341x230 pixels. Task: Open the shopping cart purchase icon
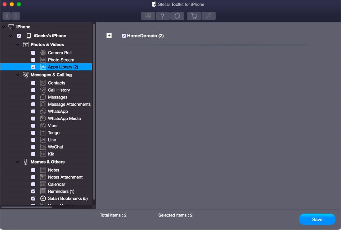click(x=194, y=16)
